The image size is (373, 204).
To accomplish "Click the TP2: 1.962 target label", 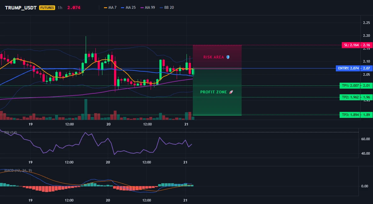I will [x=350, y=97].
